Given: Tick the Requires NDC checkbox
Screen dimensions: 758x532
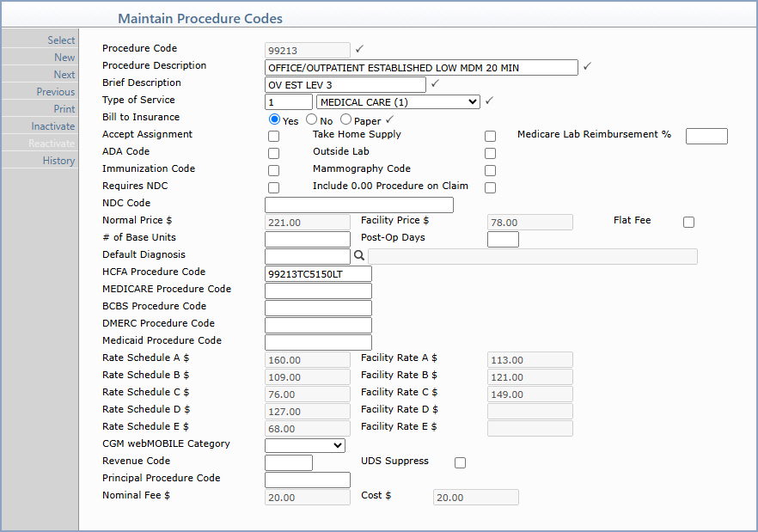Looking at the screenshot, I should (x=273, y=187).
